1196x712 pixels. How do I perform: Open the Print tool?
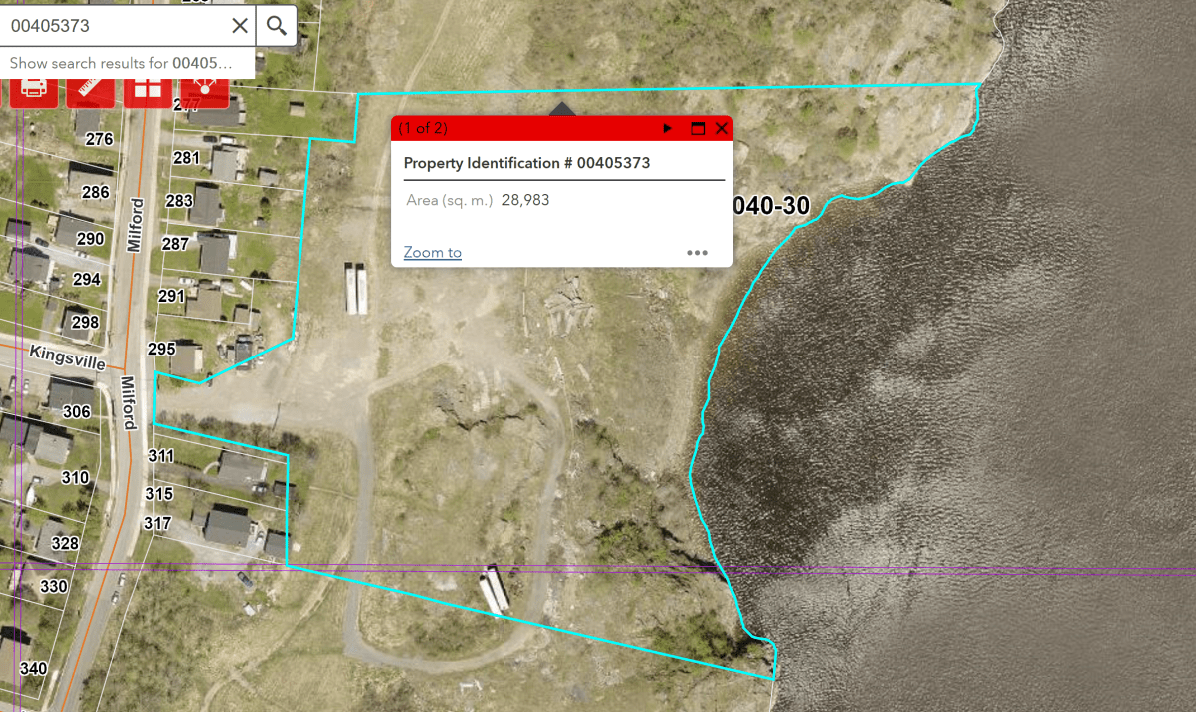pos(33,87)
